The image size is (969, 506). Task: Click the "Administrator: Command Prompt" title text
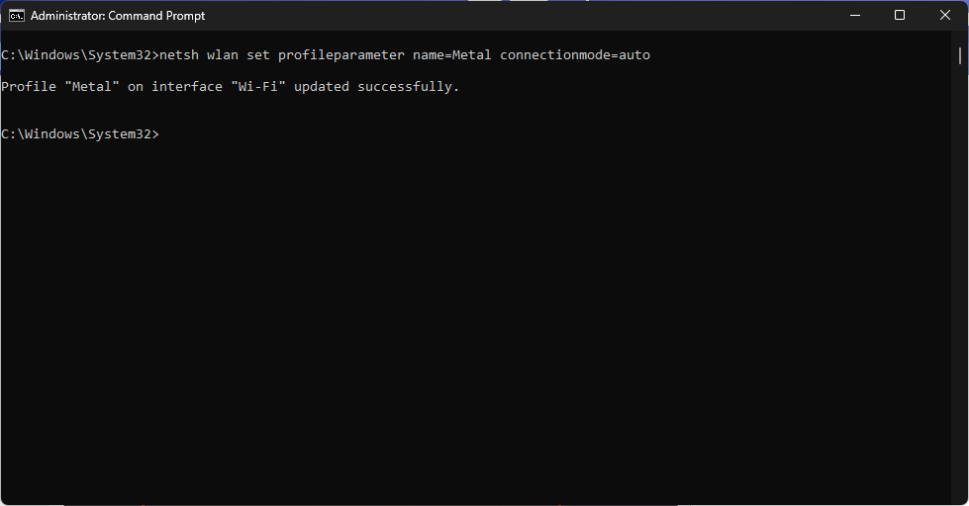click(x=118, y=16)
